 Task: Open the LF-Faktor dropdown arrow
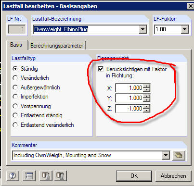tap(185, 29)
